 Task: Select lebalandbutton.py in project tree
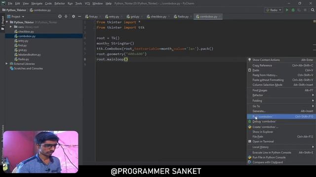pyautogui.click(x=29, y=55)
